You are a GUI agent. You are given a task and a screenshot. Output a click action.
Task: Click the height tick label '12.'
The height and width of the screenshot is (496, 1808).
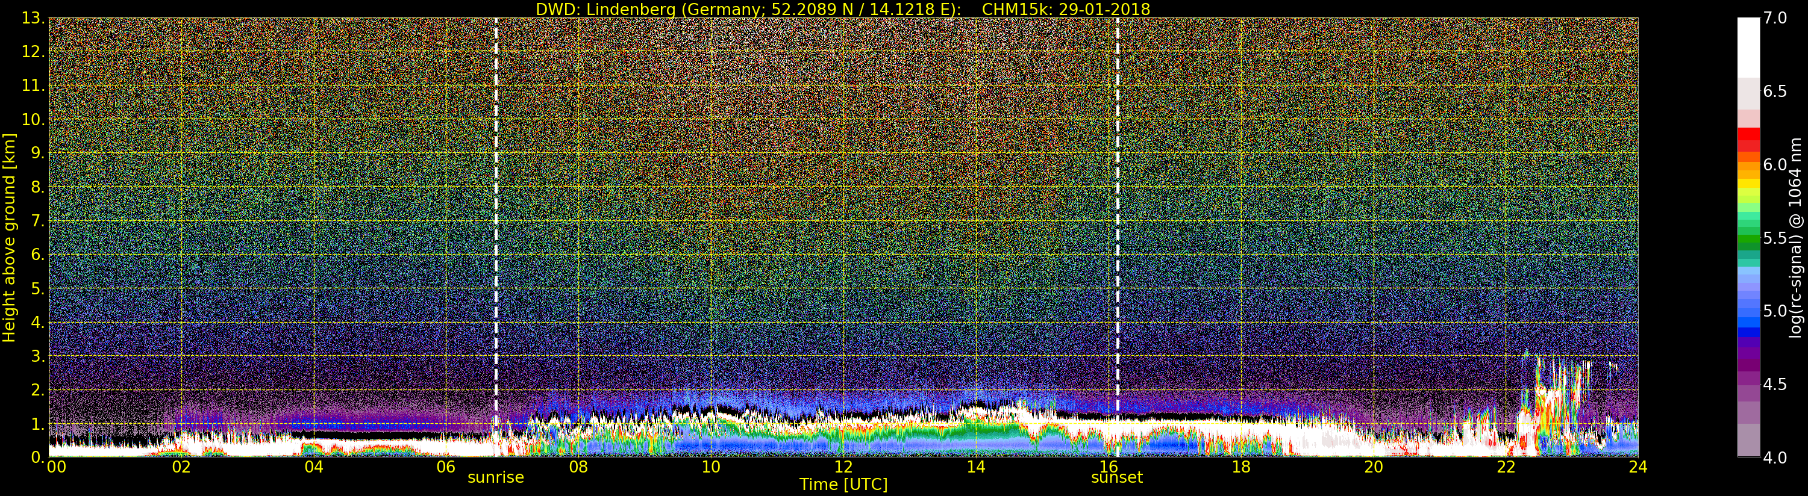click(x=34, y=52)
